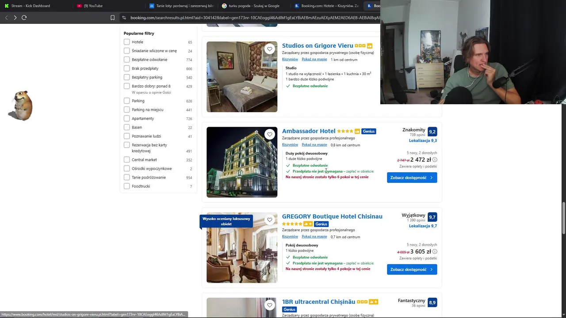Click Kiszyniów link under Ambassador Hotel
The width and height of the screenshot is (566, 318).
click(290, 145)
